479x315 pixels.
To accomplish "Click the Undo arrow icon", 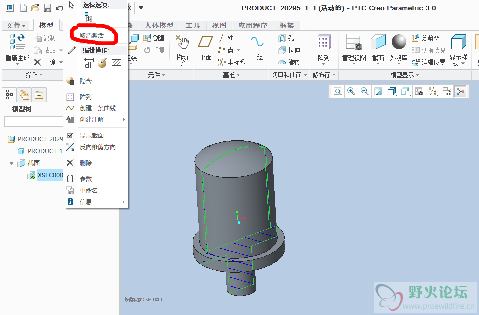I will (59, 8).
